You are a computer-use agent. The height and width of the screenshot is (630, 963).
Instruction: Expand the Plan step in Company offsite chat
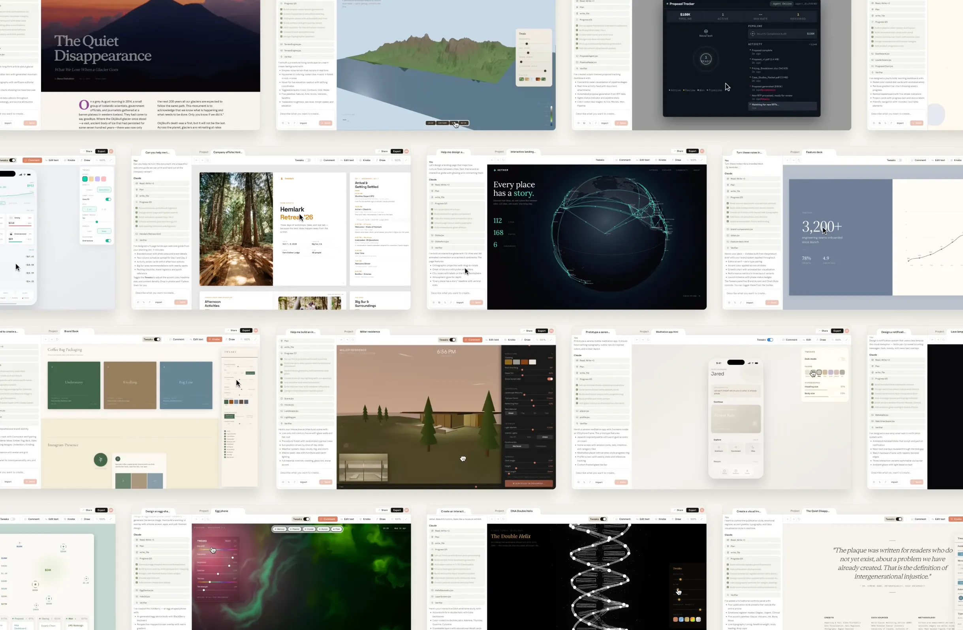tap(162, 189)
